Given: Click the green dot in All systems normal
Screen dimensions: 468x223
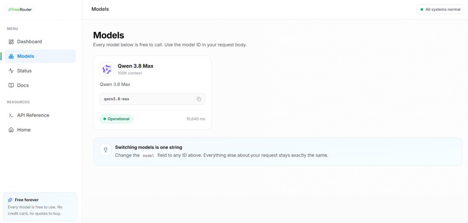Looking at the screenshot, I should (422, 10).
